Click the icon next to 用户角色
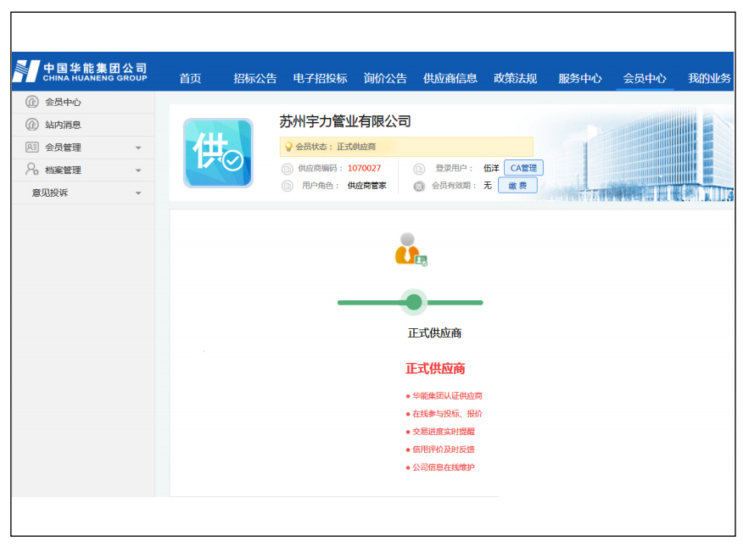This screenshot has width=743, height=553. click(288, 186)
